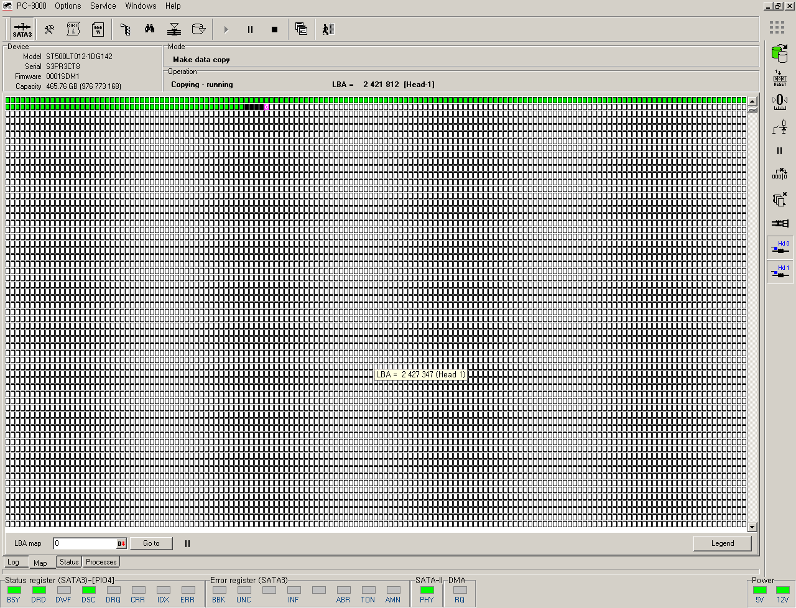Click inside the LBA map input field
This screenshot has width=796, height=608.
87,543
